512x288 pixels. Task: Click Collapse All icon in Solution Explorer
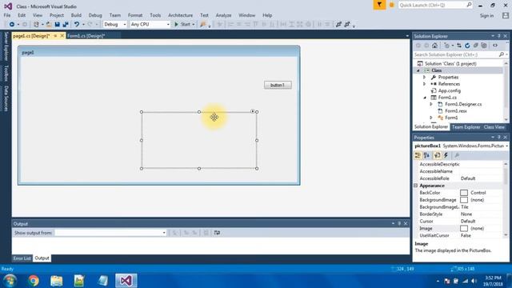476,46
